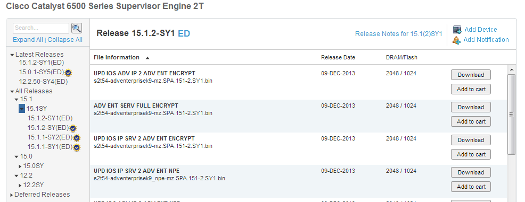Viewport: 525px width, 202px height.
Task: Select 12.2.50-SY4(ED) under Latest Releases
Action: (43, 82)
